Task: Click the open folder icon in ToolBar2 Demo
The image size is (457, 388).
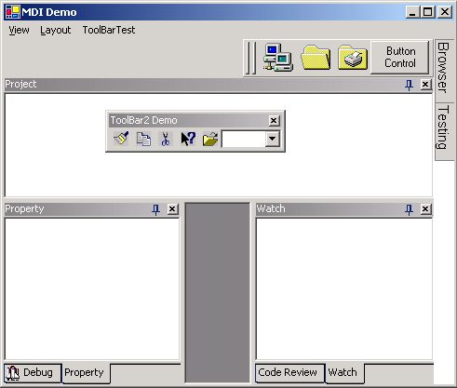Action: (x=210, y=139)
